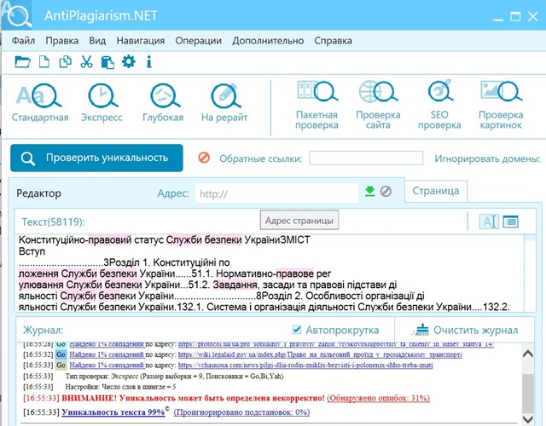This screenshot has width=546, height=426.
Task: Click Обнаружено ошибок: 31% link
Action: coord(379,398)
